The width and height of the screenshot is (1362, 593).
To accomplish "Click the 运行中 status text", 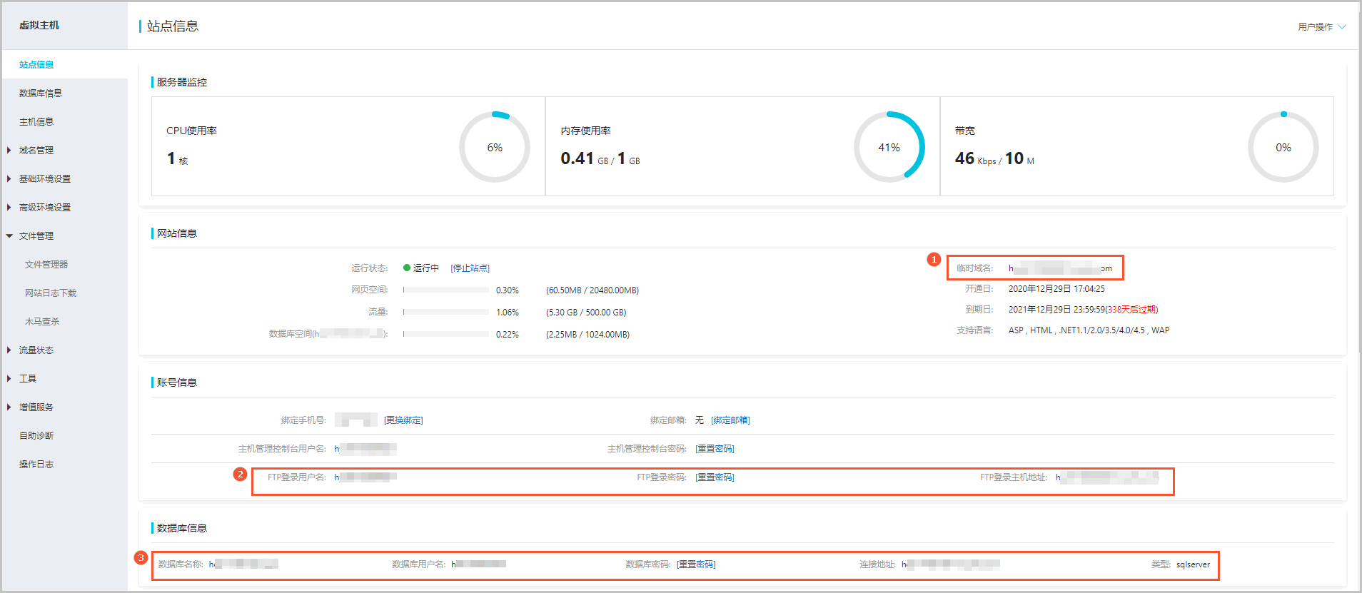I will point(426,268).
